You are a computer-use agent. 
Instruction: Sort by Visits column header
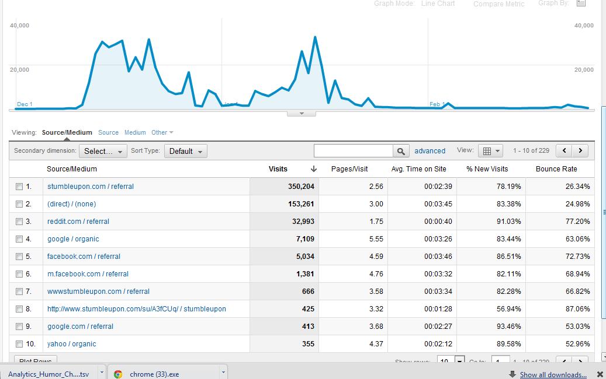tap(278, 169)
